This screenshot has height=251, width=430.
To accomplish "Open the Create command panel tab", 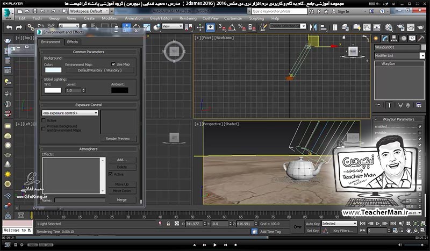I will [376, 38].
